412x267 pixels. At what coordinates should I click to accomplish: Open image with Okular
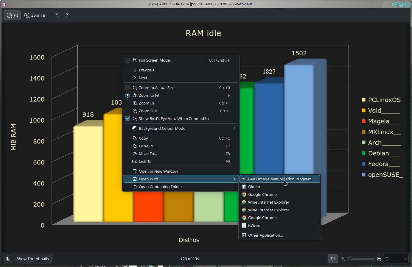(x=280, y=187)
